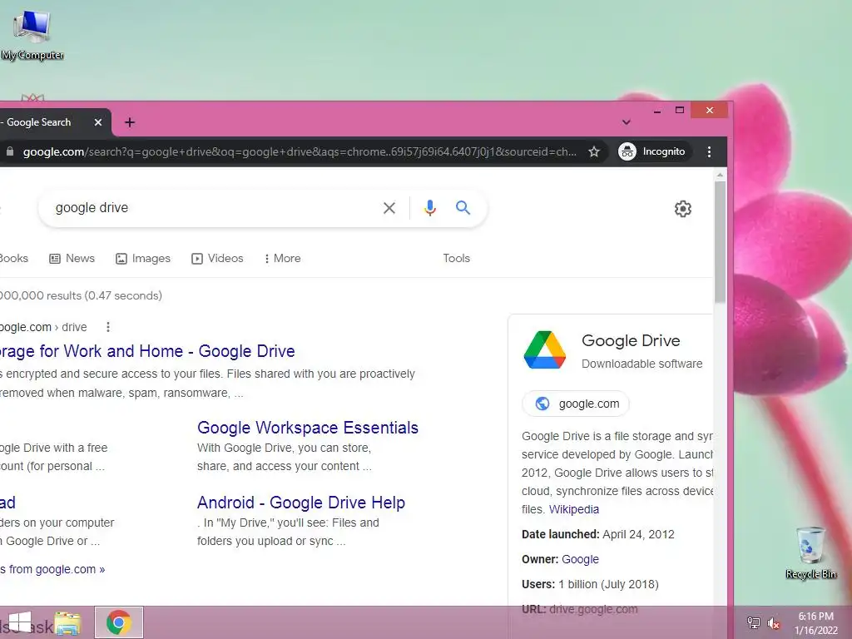Viewport: 852px width, 639px height.
Task: Click scrollbar up arrow
Action: click(720, 176)
